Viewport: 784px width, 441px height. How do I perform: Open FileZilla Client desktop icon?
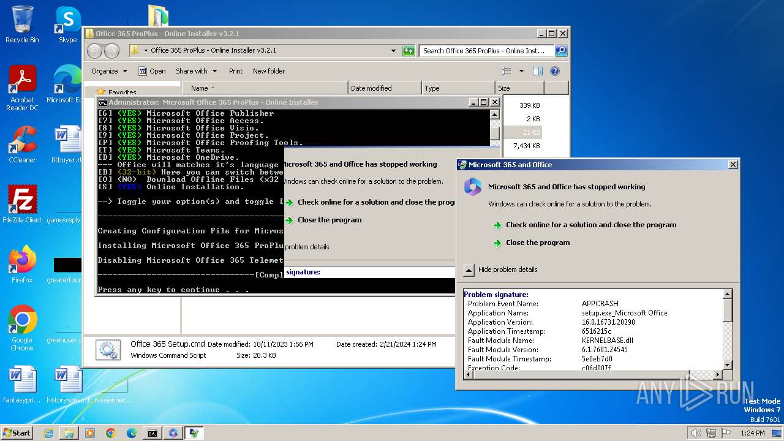pos(22,205)
